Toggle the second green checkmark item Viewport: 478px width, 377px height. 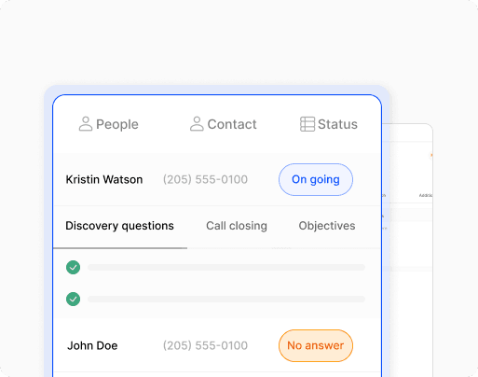73,299
